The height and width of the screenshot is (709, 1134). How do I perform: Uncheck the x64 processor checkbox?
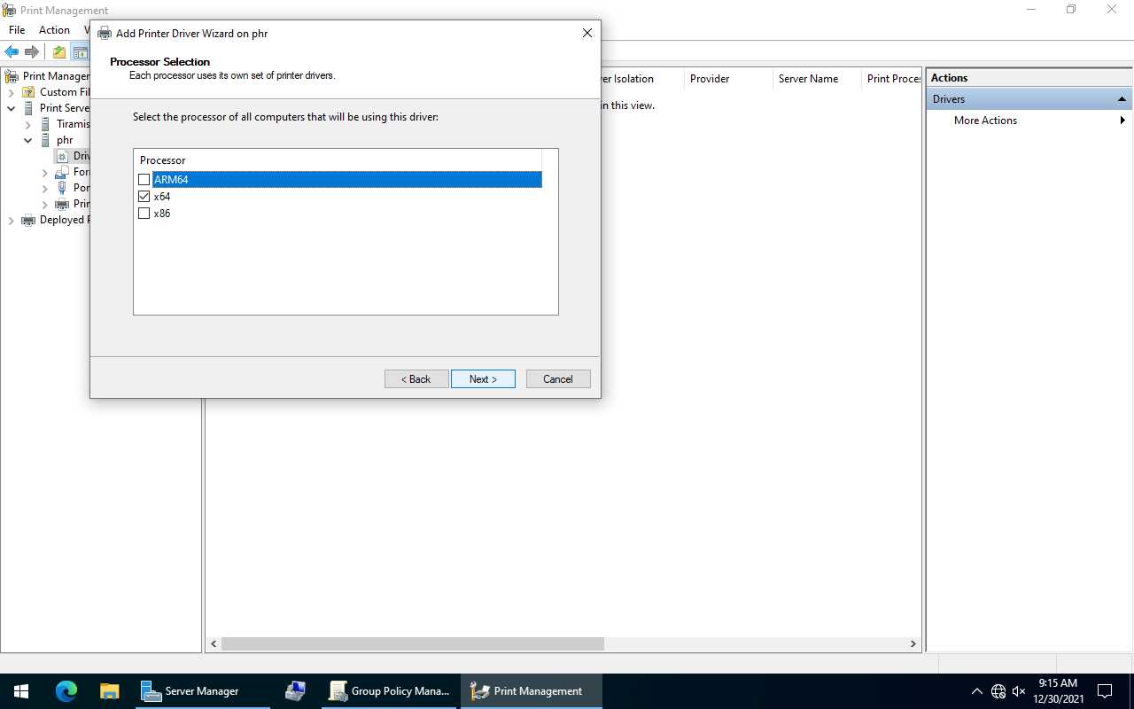[x=144, y=197]
